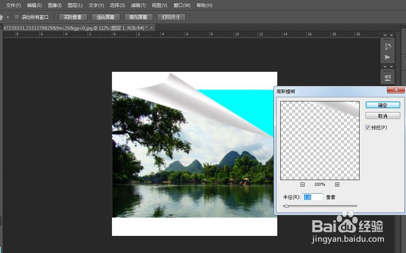Open the 文字(Y) menu
The height and width of the screenshot is (253, 406).
(96, 5)
